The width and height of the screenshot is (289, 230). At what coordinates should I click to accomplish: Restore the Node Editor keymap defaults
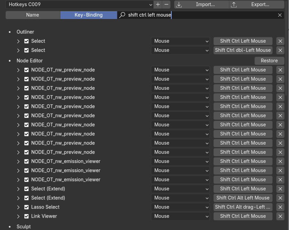click(269, 61)
